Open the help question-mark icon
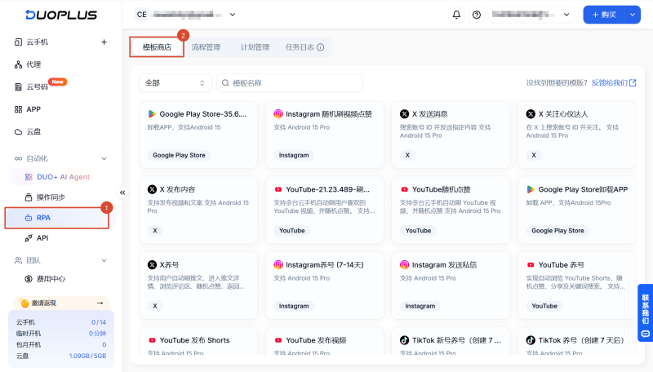 click(x=477, y=15)
